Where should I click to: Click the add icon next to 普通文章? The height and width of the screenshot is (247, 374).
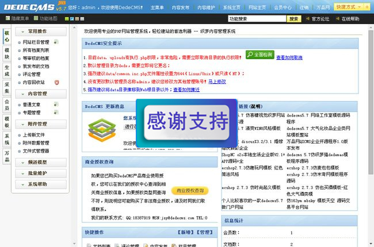point(56,105)
